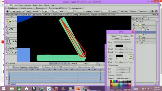Image resolution: width=162 pixels, height=91 pixels.
Task: Enable Relative keyframing checkbox
Action: click(76, 67)
